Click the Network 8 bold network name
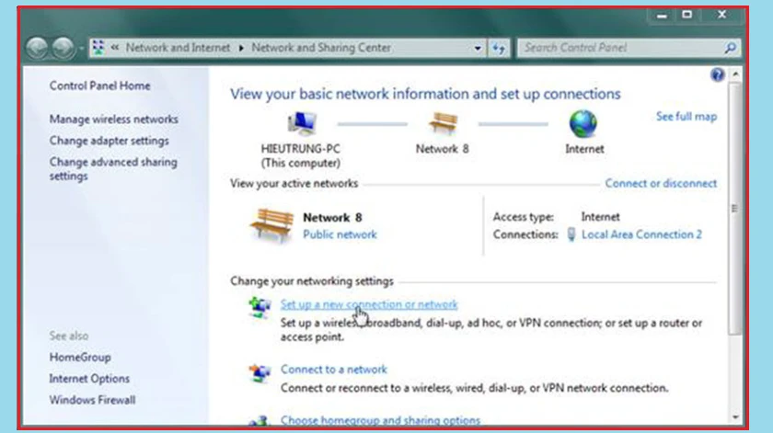The image size is (773, 433). tap(332, 218)
